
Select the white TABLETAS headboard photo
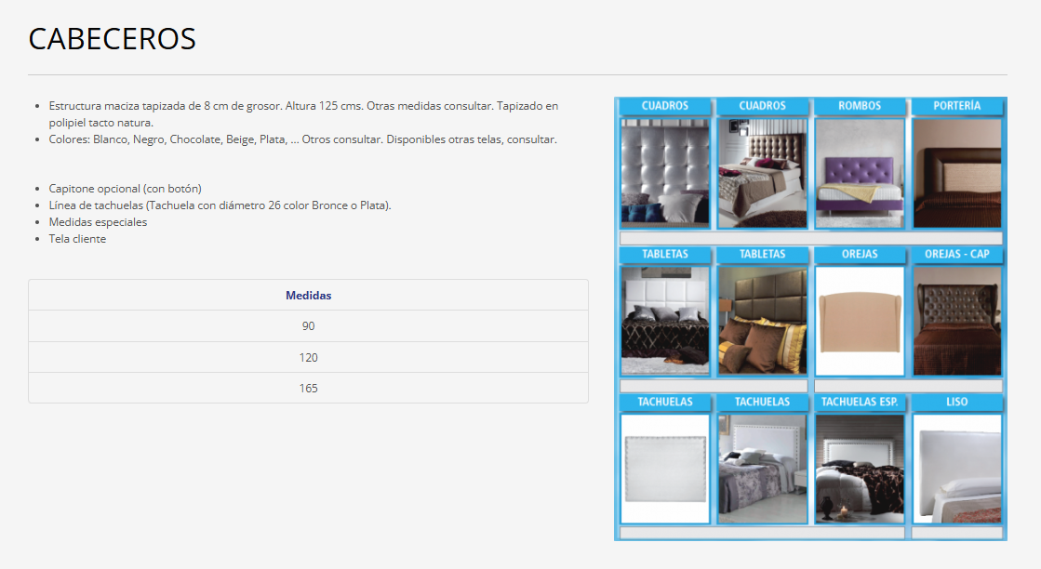[665, 321]
